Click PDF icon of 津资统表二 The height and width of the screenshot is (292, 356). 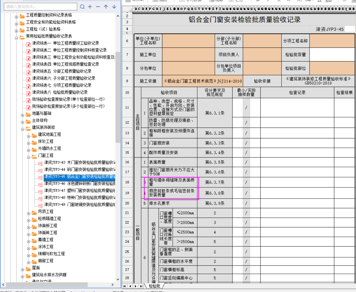pyautogui.click(x=29, y=51)
